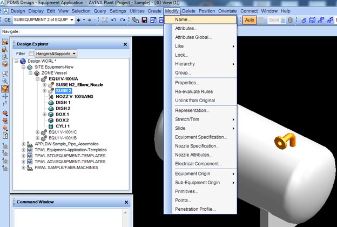Click the Save Work floppy disk icon
337x227 pixels.
tap(145, 20)
